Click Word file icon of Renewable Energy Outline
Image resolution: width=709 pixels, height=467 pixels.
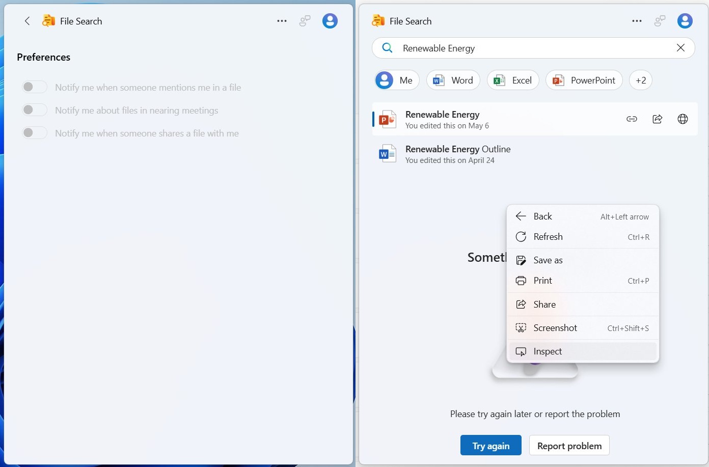(388, 154)
